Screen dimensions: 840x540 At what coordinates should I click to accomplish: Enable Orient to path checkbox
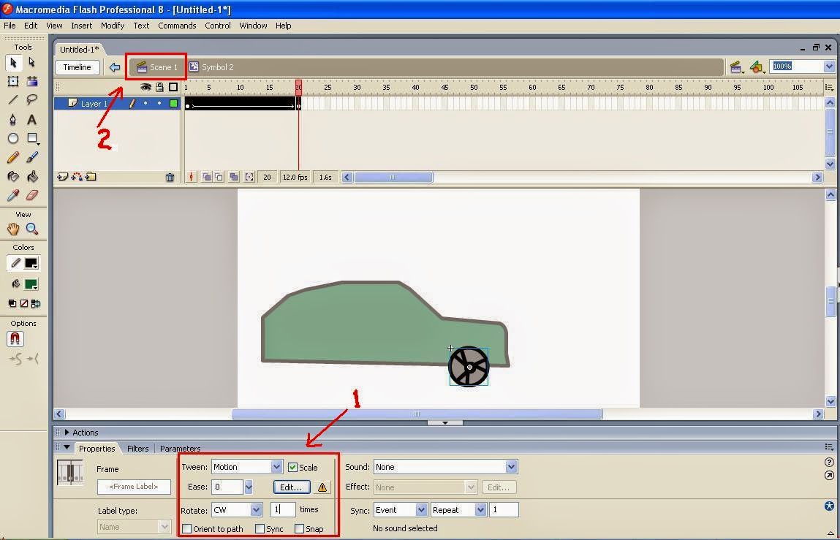(x=187, y=529)
